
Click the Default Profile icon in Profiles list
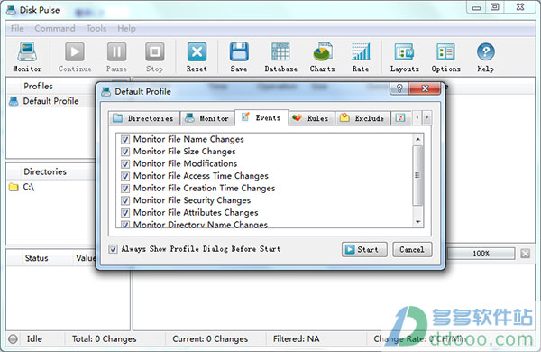pyautogui.click(x=14, y=101)
